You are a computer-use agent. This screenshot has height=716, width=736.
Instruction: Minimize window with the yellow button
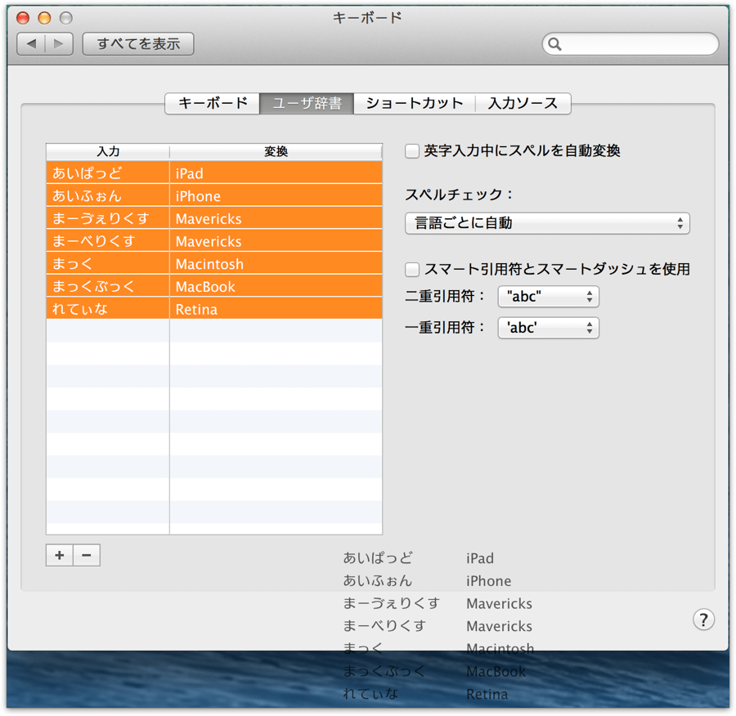tap(44, 18)
